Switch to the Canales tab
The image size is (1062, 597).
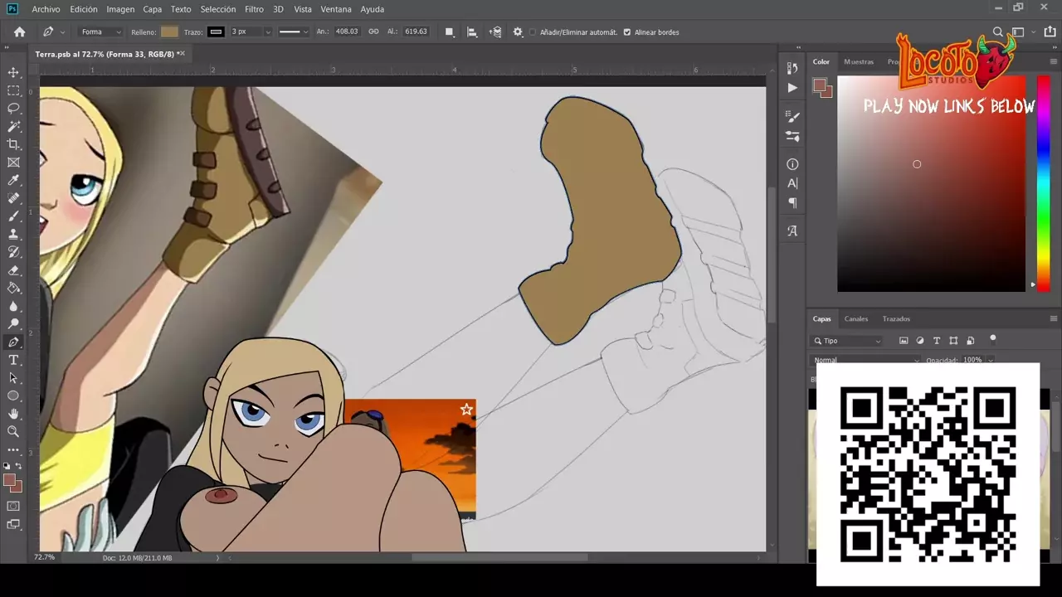(x=856, y=318)
